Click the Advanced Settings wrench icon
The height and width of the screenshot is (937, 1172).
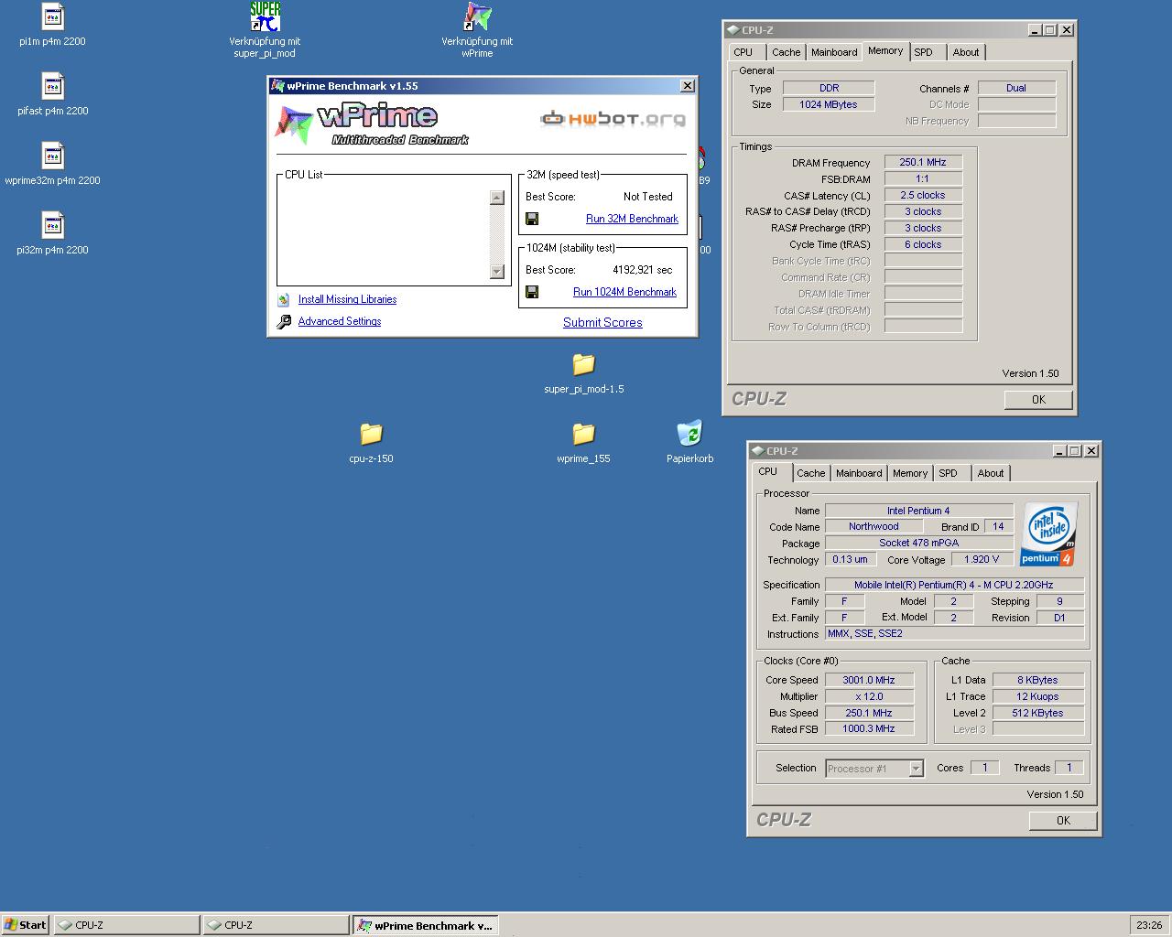(284, 321)
